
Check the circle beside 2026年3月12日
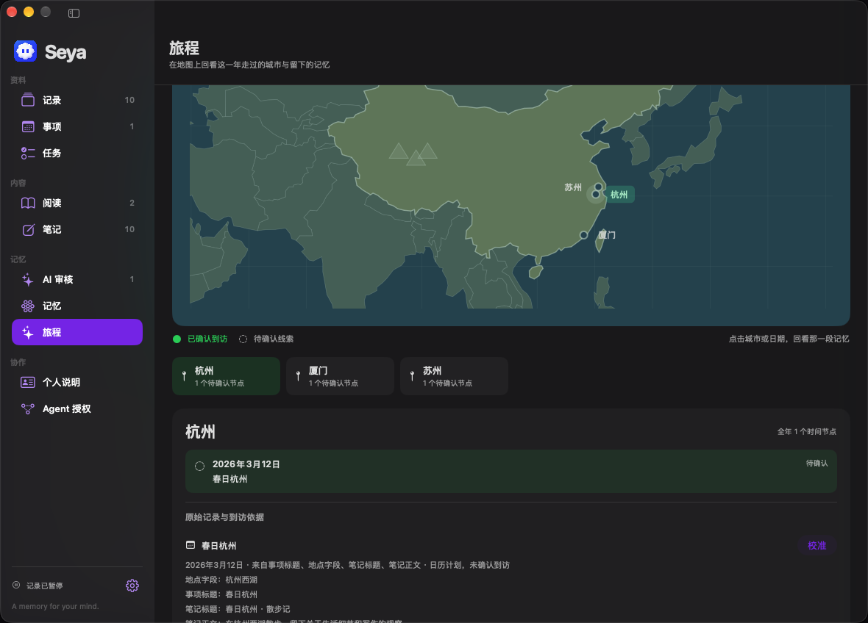200,466
